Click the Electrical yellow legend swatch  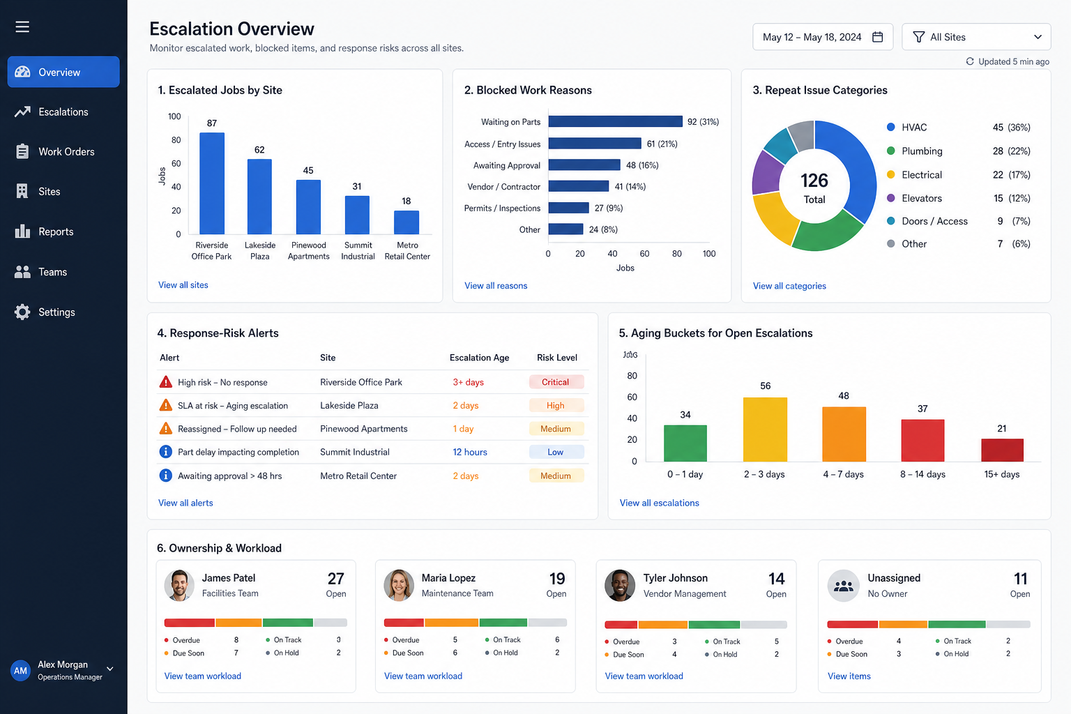[890, 174]
